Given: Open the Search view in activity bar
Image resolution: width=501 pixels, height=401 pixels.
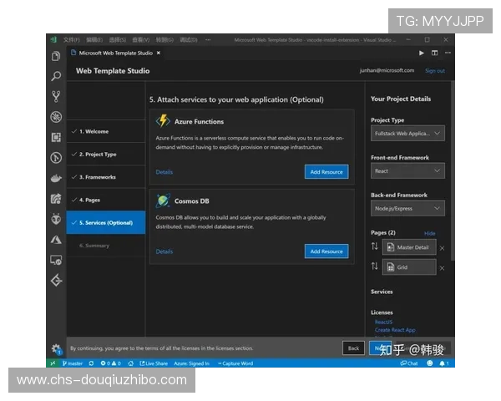Looking at the screenshot, I should click(56, 76).
